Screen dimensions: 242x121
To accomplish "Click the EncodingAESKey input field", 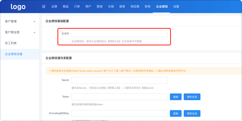I will click(119, 113).
